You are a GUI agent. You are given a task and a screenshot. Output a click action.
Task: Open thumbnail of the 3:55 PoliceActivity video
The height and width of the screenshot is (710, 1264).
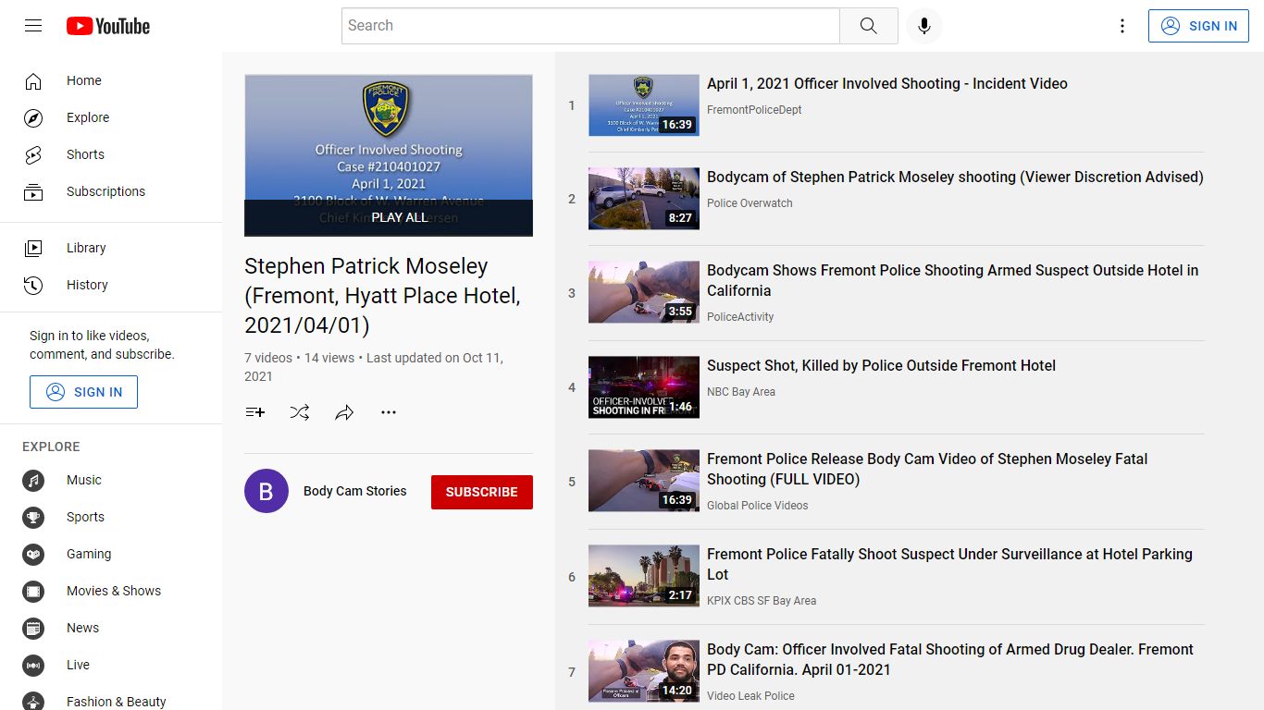pyautogui.click(x=644, y=292)
